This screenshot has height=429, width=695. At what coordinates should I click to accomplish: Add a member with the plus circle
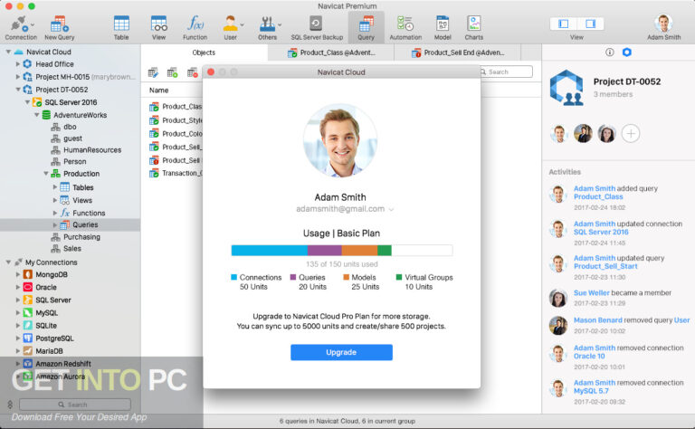[630, 133]
